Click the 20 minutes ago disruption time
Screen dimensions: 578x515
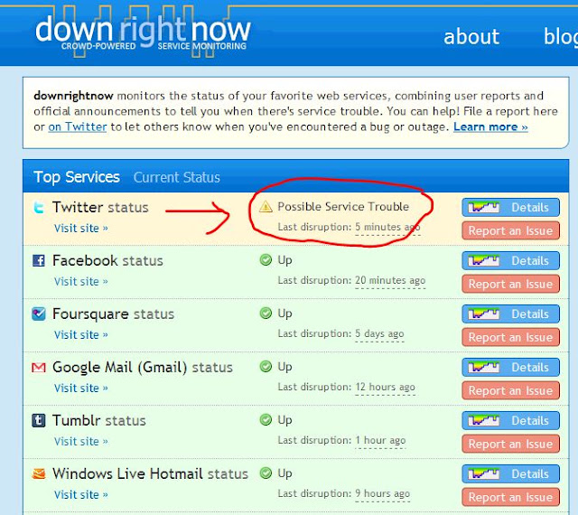[x=390, y=281]
